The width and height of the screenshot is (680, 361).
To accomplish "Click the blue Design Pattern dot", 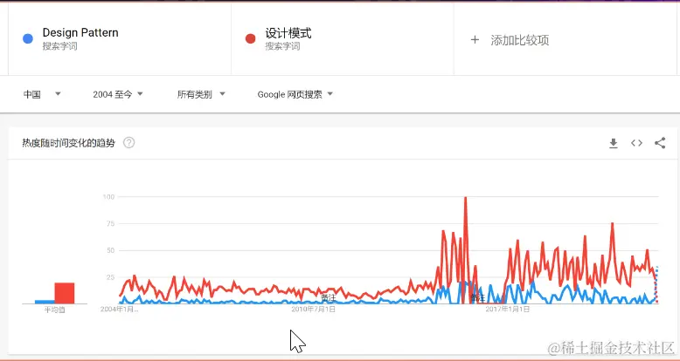I will (x=28, y=39).
